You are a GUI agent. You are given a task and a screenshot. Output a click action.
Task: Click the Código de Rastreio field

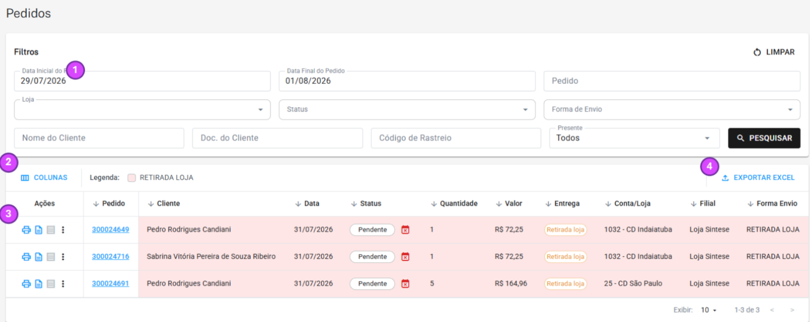tap(456, 138)
